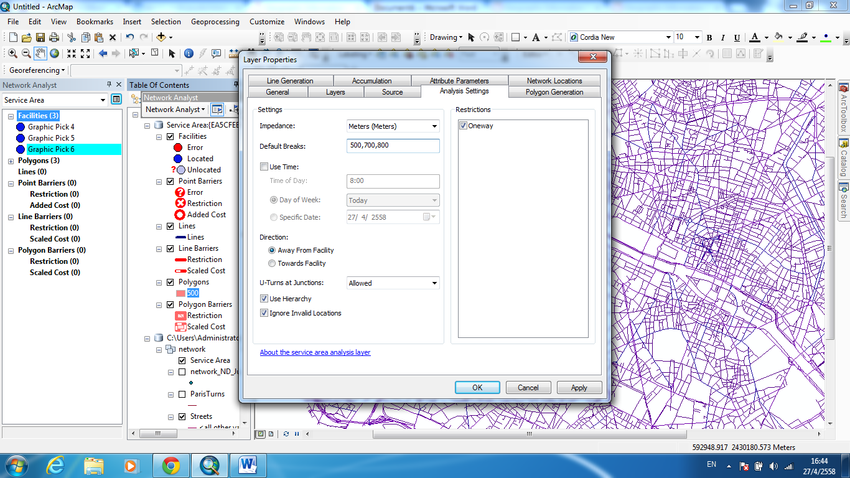Open the Georeferencing dropdown menu
The height and width of the screenshot is (478, 850).
[38, 70]
